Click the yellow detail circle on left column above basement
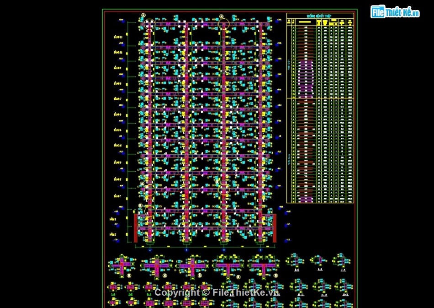This screenshot has width=434, height=308. coord(149,211)
